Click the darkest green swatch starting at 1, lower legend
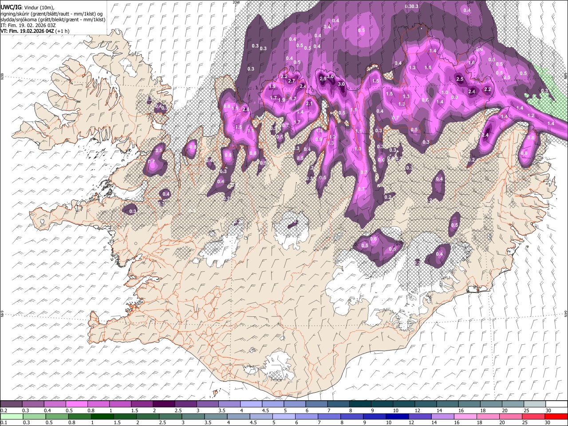This screenshot has height=426, width=568. tap(102, 416)
